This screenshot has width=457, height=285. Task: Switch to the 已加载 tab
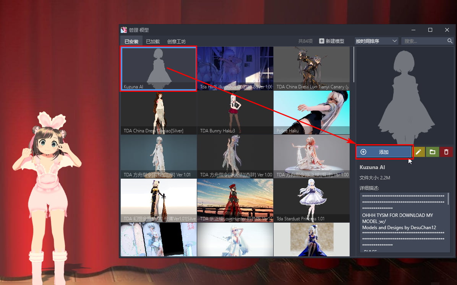152,41
